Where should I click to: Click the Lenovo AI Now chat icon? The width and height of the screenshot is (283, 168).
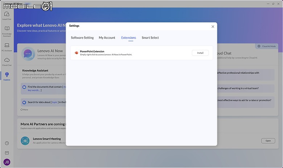pyautogui.click(x=28, y=54)
